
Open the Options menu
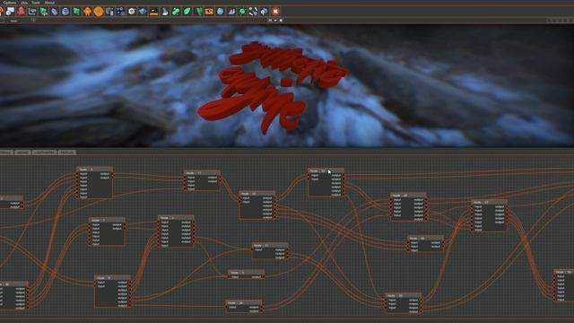pyautogui.click(x=10, y=2)
